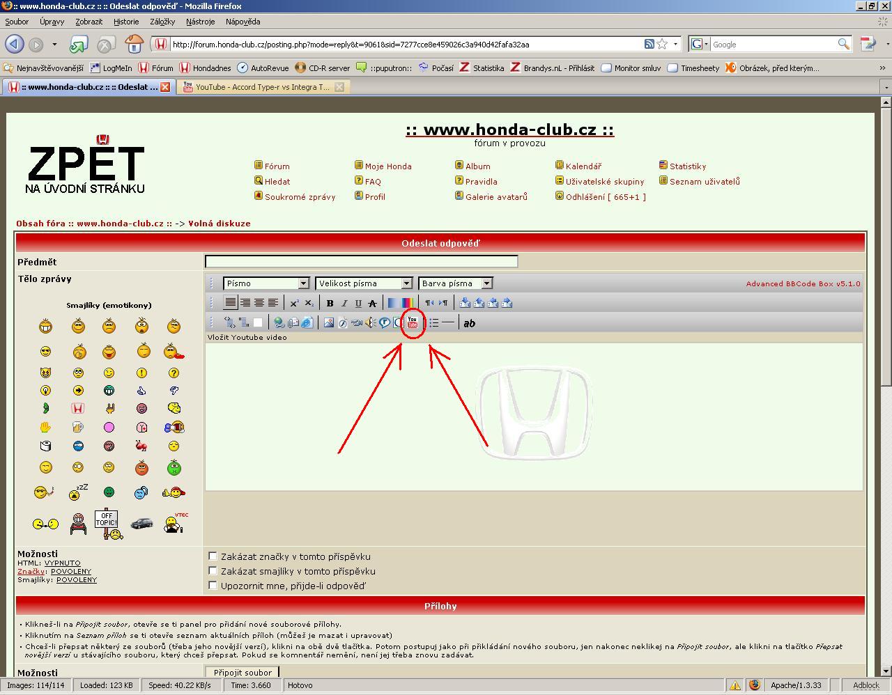Viewport: 892px width, 695px height.
Task: Open the Písmo font dropdown
Action: coord(266,283)
